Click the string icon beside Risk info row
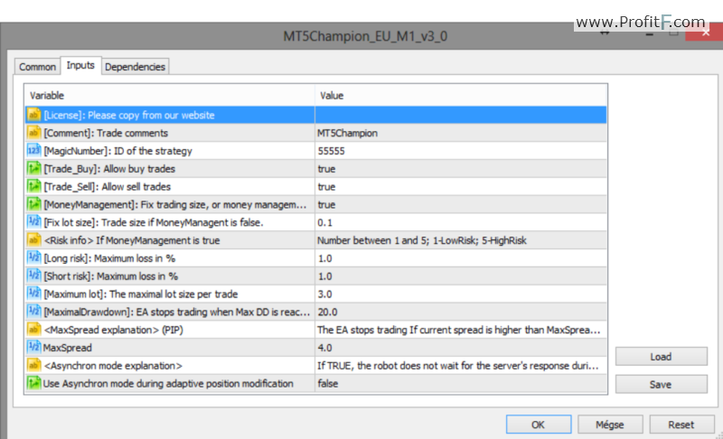Screen dimensions: 723x439 pos(33,240)
